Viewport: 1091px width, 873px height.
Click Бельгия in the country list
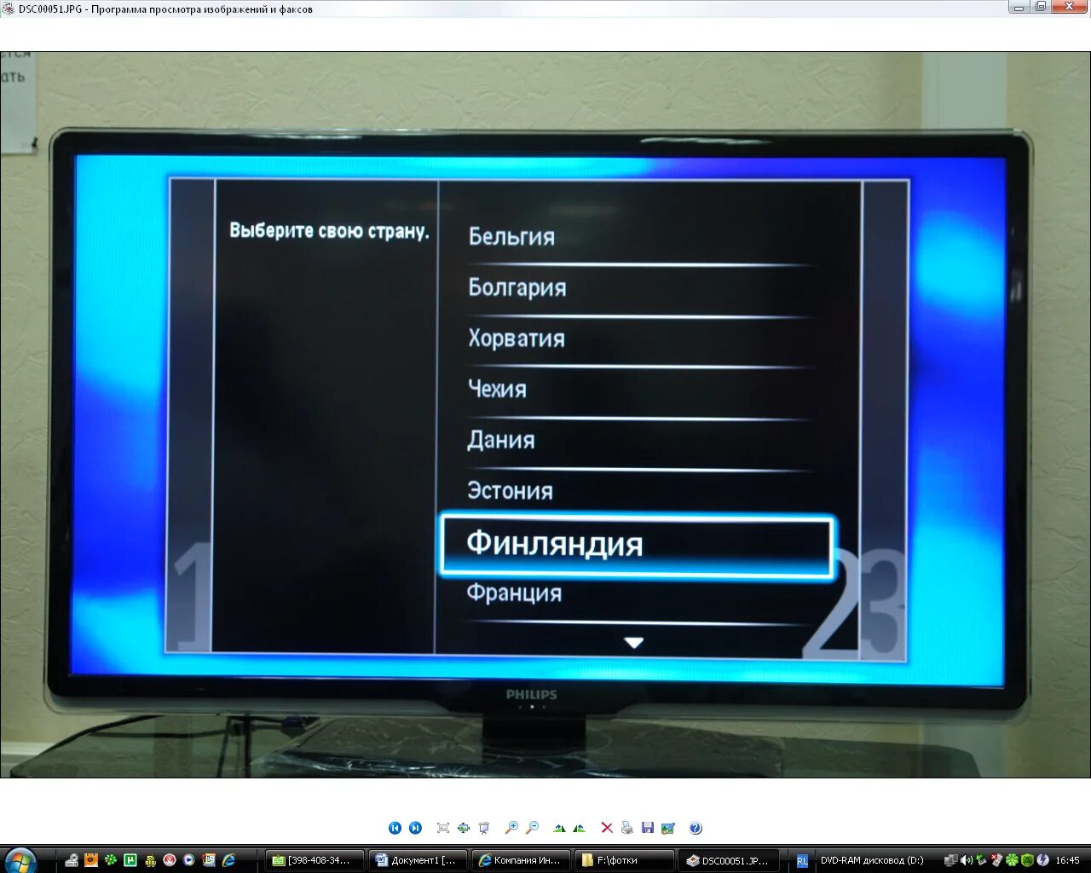pyautogui.click(x=511, y=236)
